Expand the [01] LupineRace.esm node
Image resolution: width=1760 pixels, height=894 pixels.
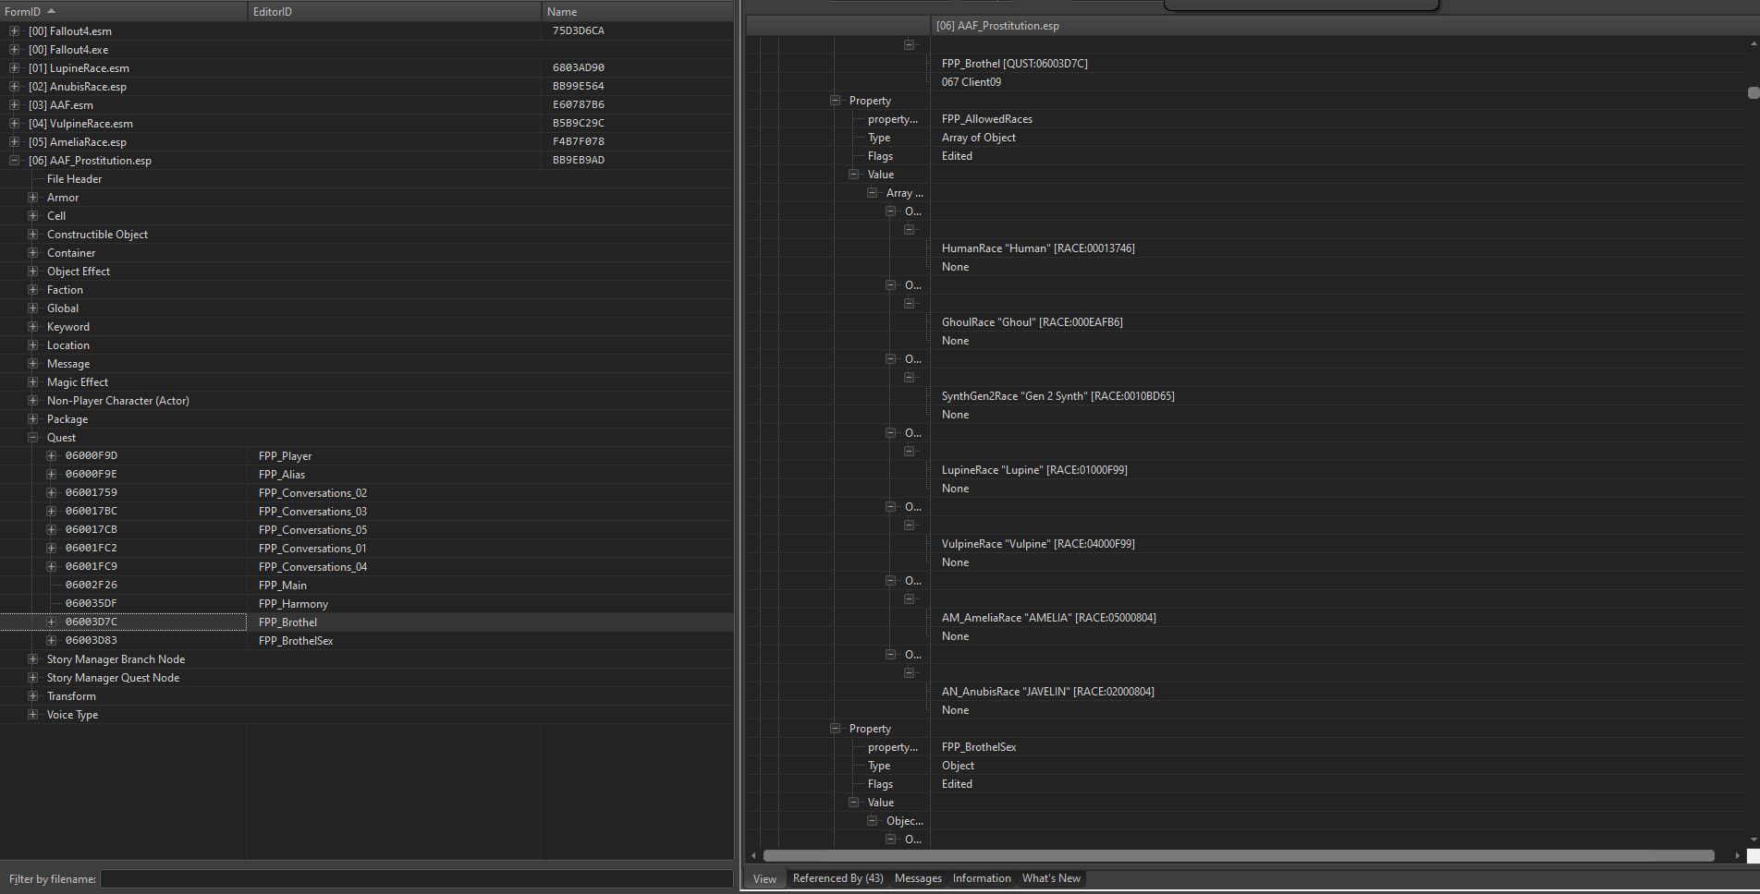tap(14, 68)
